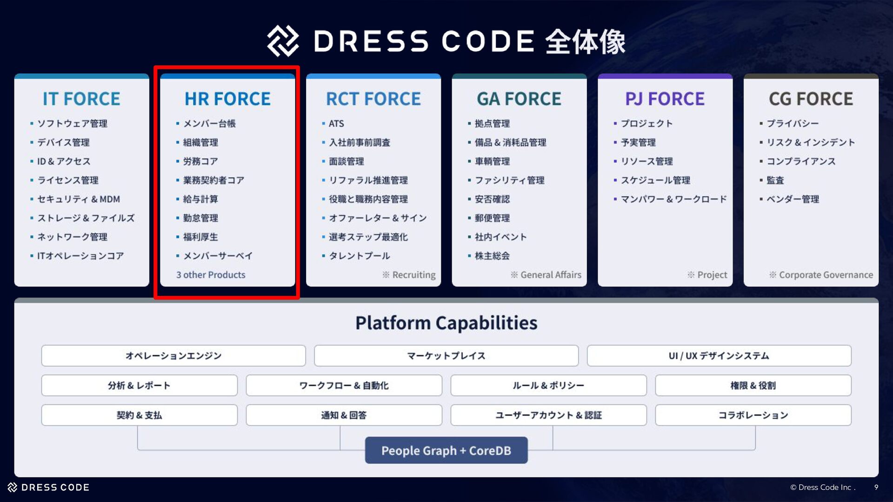Click the 通知 & 回答 box
893x502 pixels.
click(344, 415)
